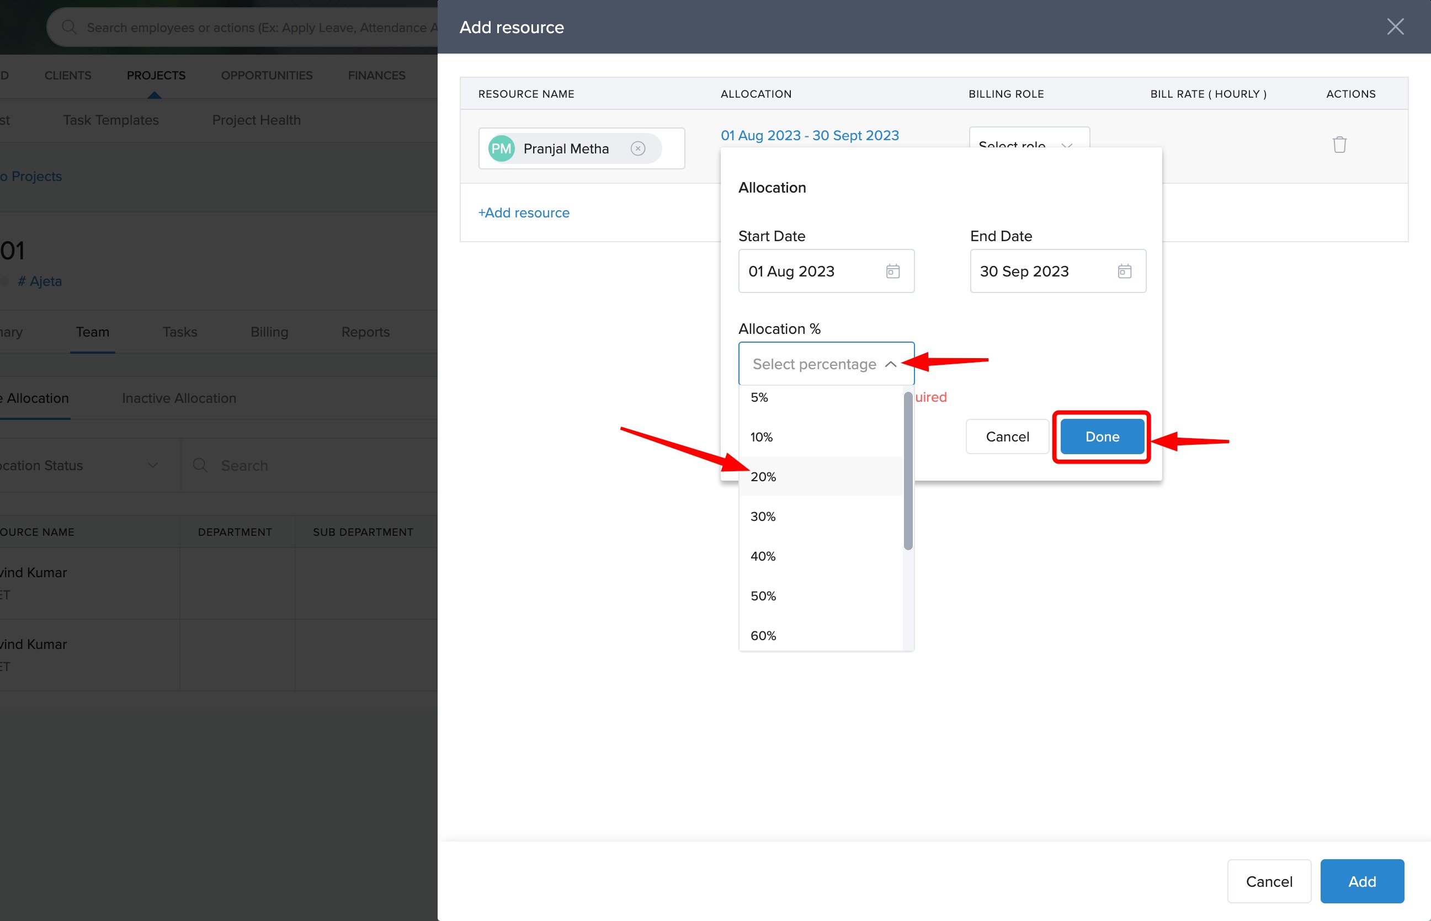Open the Inactive Allocation tab
1431x921 pixels.
coord(179,398)
